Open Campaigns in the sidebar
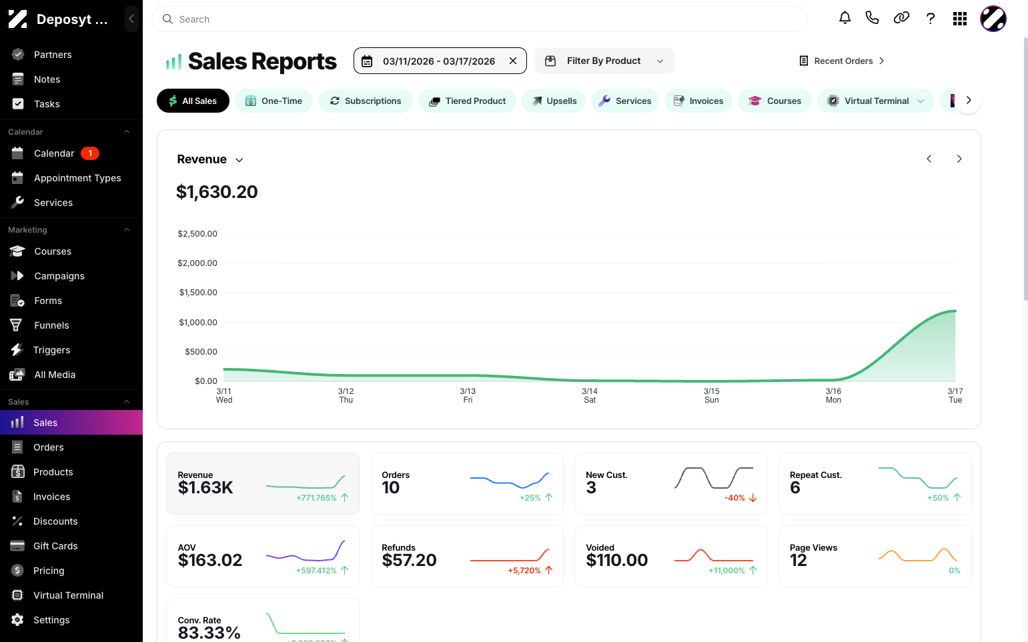Viewport: 1028px width, 642px height. click(71, 276)
